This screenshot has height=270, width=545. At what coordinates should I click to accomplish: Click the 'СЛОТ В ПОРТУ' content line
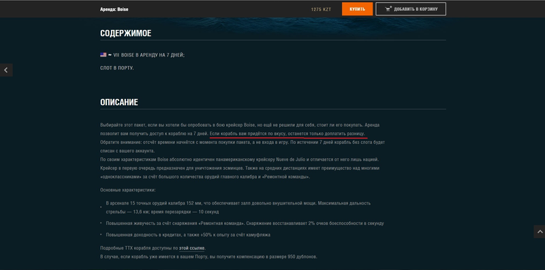pyautogui.click(x=116, y=68)
